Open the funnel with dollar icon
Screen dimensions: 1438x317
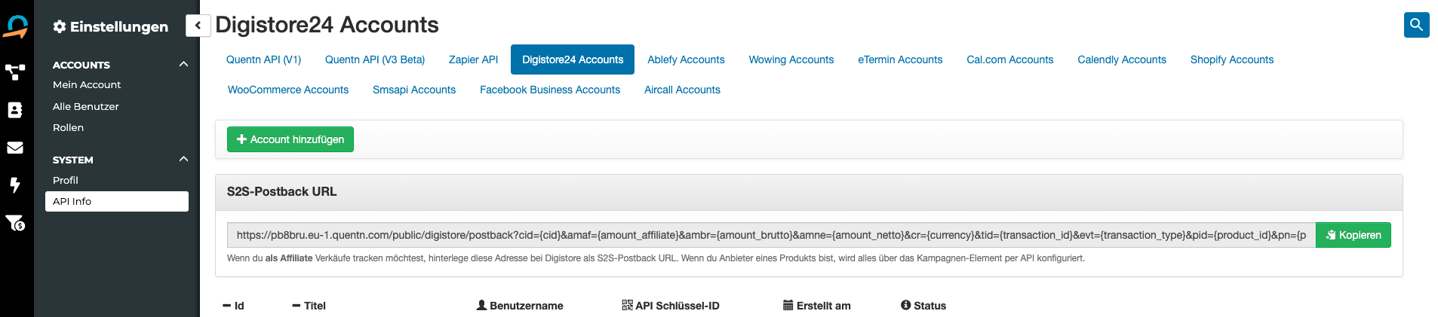click(x=15, y=223)
